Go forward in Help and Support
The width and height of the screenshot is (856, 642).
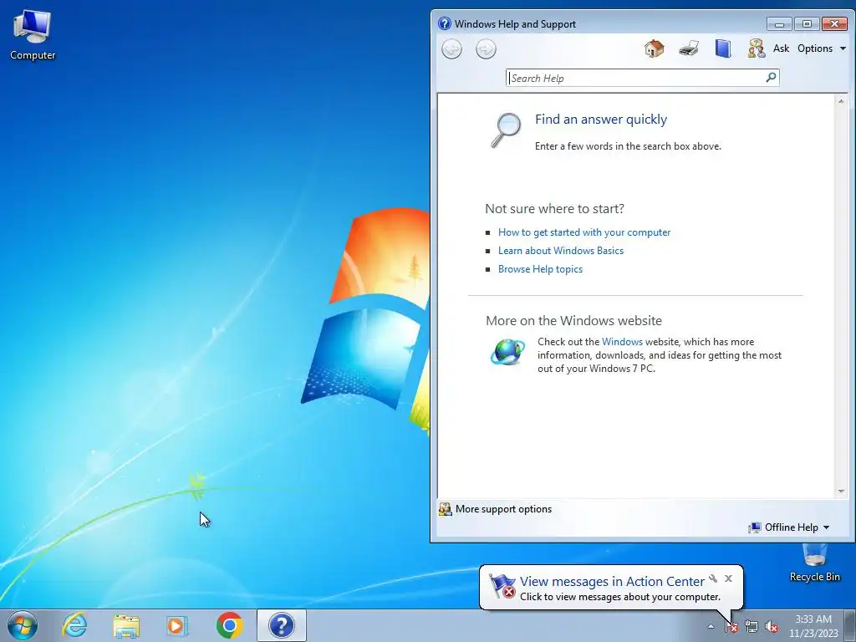pos(486,49)
